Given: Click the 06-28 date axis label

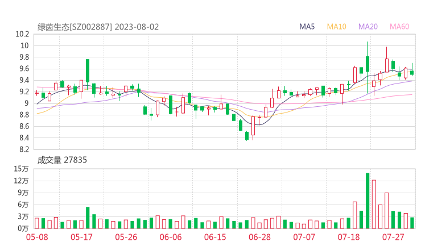Looking at the screenshot, I should [259, 237].
